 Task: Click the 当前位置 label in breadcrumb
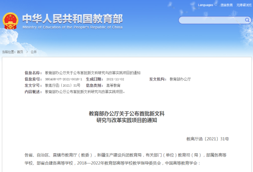point(9,52)
